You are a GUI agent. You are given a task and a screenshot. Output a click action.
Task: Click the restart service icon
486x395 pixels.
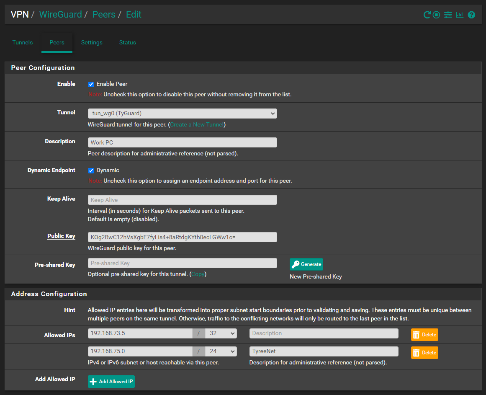click(x=427, y=15)
